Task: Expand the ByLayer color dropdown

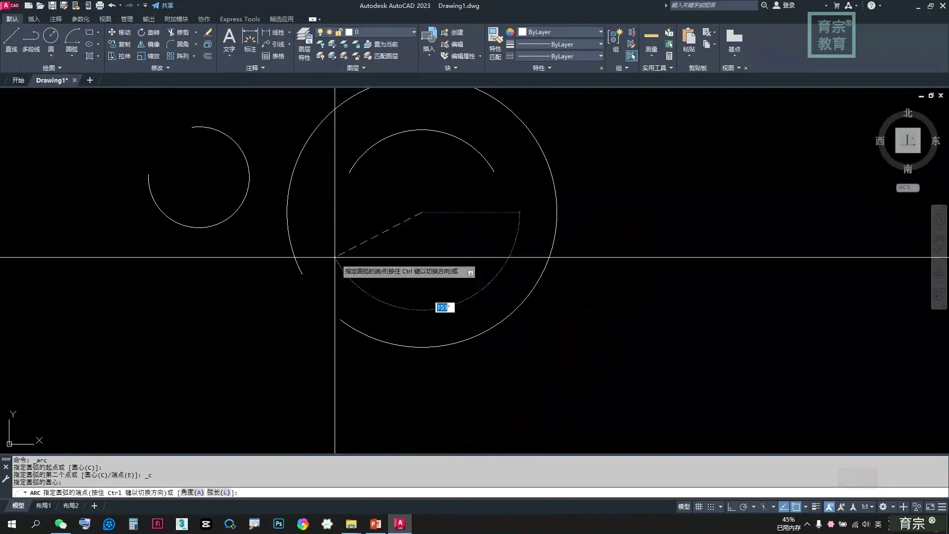Action: coord(601,32)
